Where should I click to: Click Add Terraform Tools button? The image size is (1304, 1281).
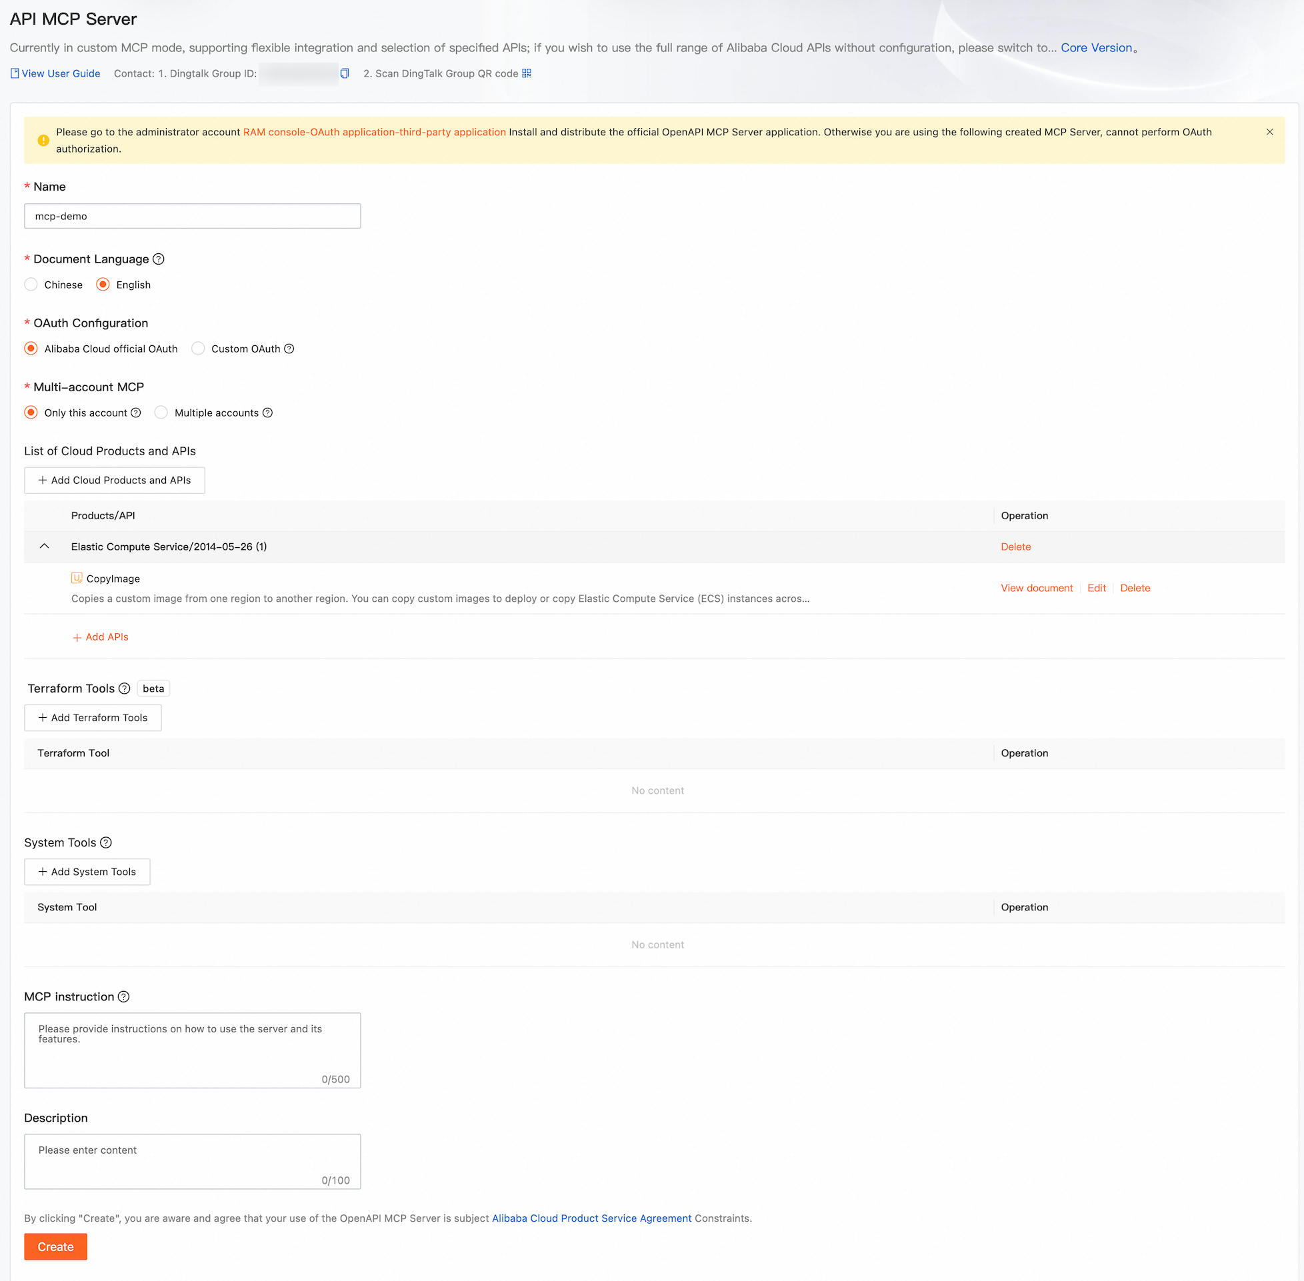tap(93, 718)
